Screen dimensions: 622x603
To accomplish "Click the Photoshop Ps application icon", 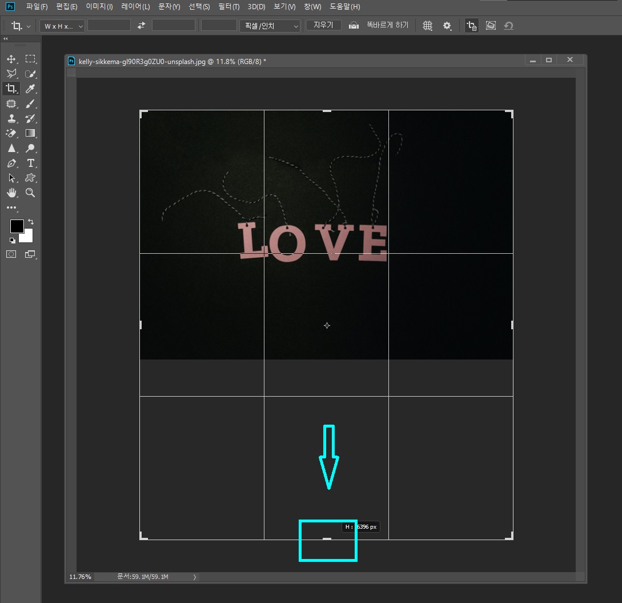I will tap(10, 7).
